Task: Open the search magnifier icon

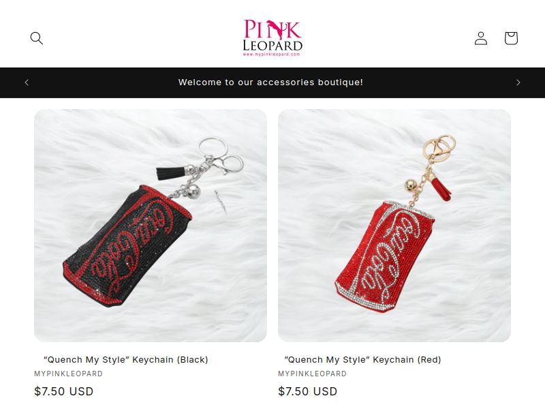Action: (37, 38)
